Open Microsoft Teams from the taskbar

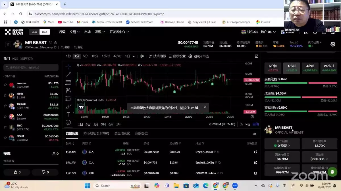[167, 186]
